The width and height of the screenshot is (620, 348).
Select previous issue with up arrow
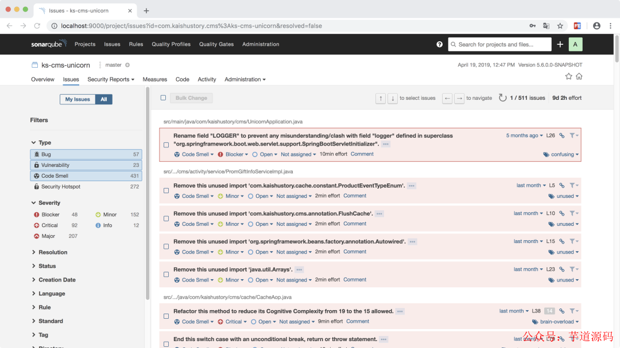tap(381, 98)
